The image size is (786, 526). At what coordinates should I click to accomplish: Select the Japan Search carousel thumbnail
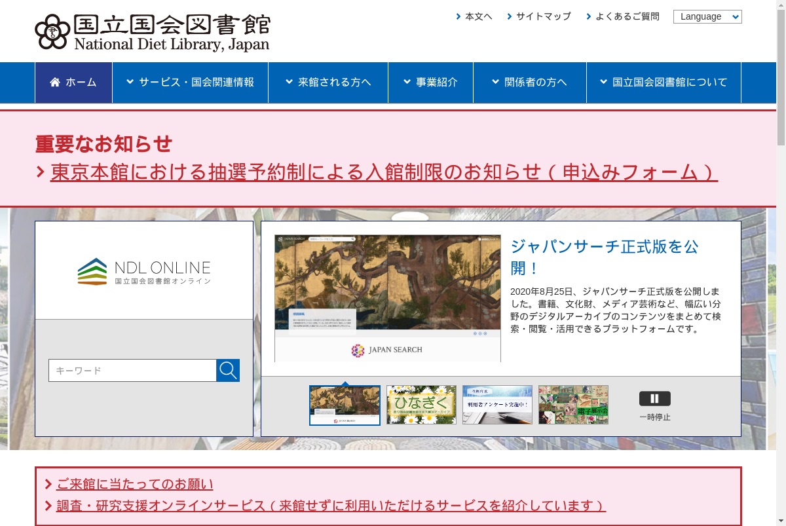pyautogui.click(x=345, y=405)
